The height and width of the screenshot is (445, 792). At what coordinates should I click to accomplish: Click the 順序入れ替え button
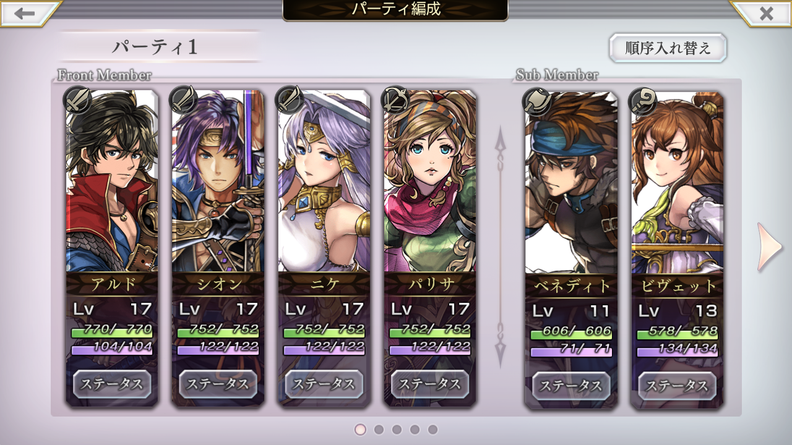coord(668,48)
